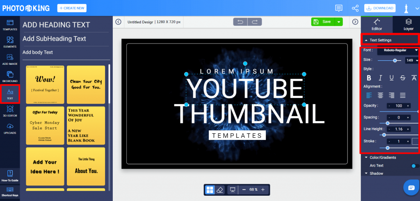This screenshot has height=201, width=420.
Task: Click the redo arrow button
Action: [255, 22]
